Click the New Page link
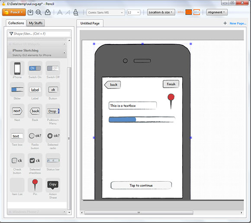251x223 pixels. [238, 23]
